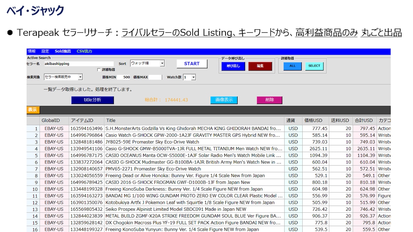Select JY8025-59E Promaster Sky title
Viewport: 413px width, 232px height.
point(194,142)
